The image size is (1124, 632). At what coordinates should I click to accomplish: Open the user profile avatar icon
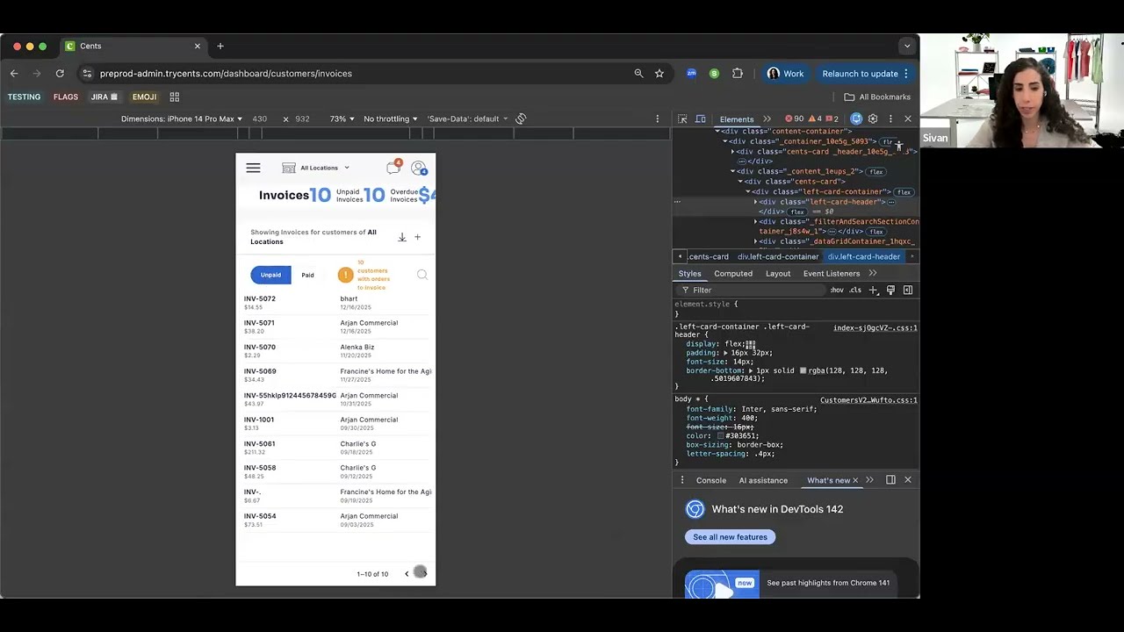click(419, 168)
